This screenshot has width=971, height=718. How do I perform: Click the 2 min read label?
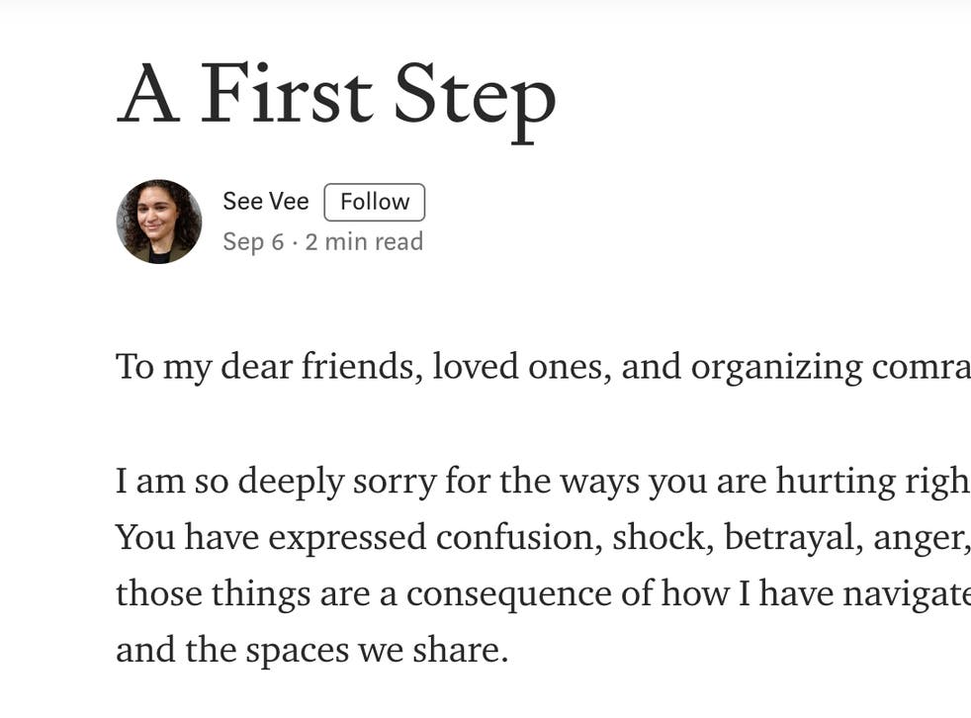click(x=364, y=242)
